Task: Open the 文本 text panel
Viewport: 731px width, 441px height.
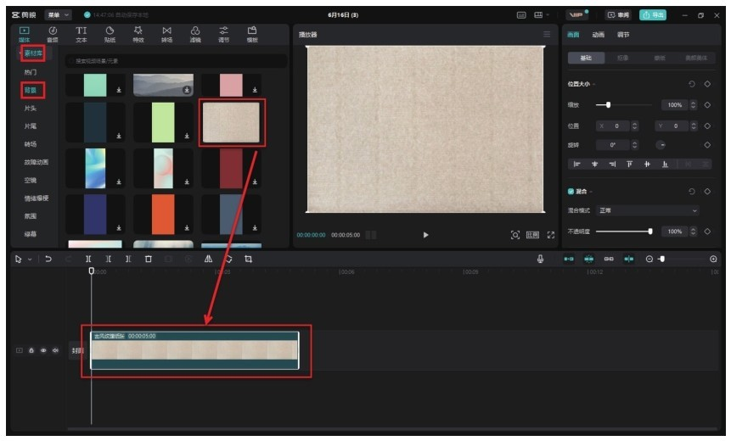Action: [x=82, y=35]
